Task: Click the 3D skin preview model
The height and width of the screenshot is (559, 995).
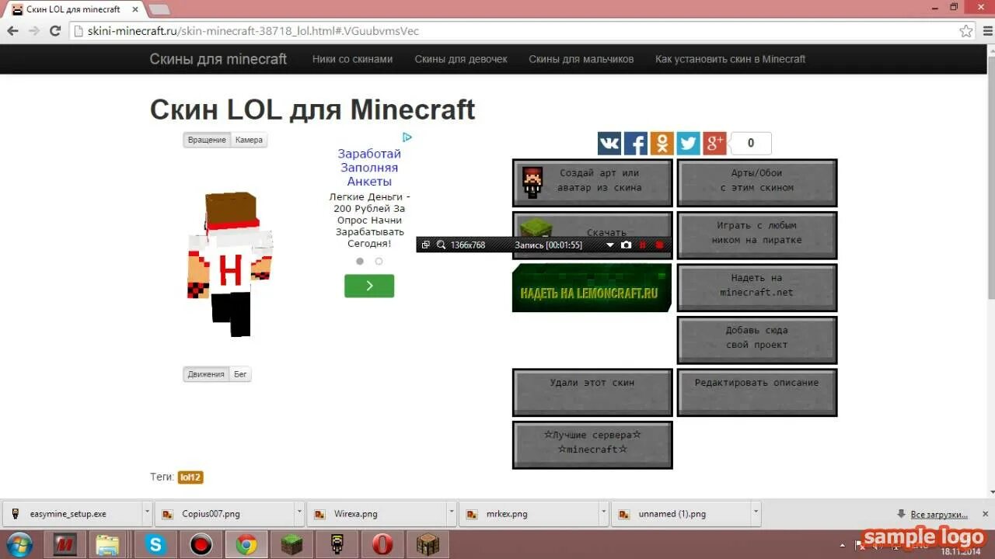Action: 229,264
